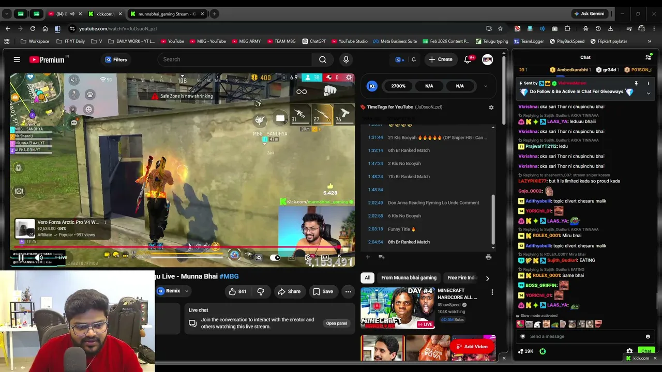
Task: Switch to the munnabhai_gaming Stream tab
Action: 168,14
